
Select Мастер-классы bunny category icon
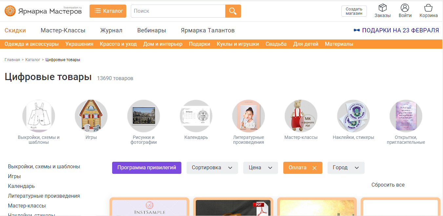pos(301,116)
